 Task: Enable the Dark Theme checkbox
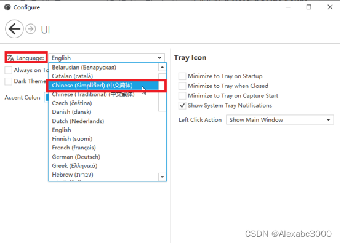point(8,81)
